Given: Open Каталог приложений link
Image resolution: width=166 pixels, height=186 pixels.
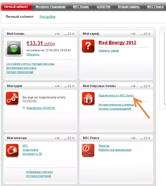Looking at the screenshot, I should (x=20, y=72).
